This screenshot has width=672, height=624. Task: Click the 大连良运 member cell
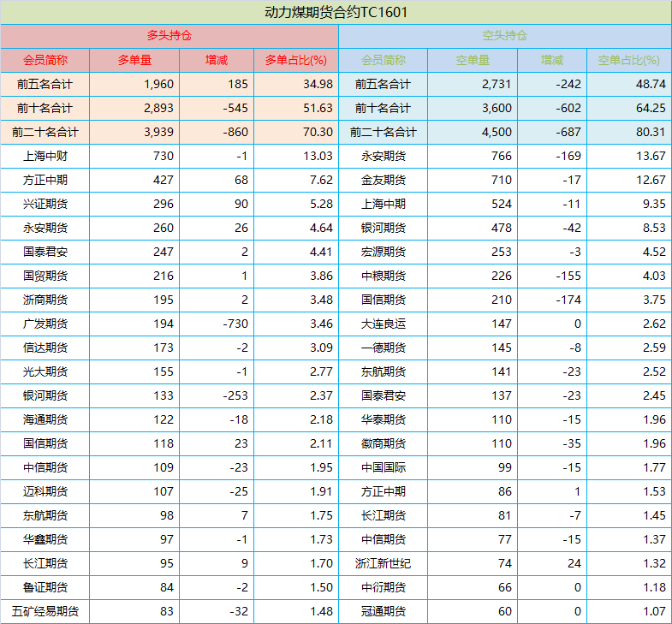(x=384, y=324)
